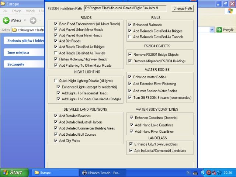Image resolution: width=236 pixels, height=177 pixels.
Task: Click the Windows Start button
Action: click(x=13, y=172)
